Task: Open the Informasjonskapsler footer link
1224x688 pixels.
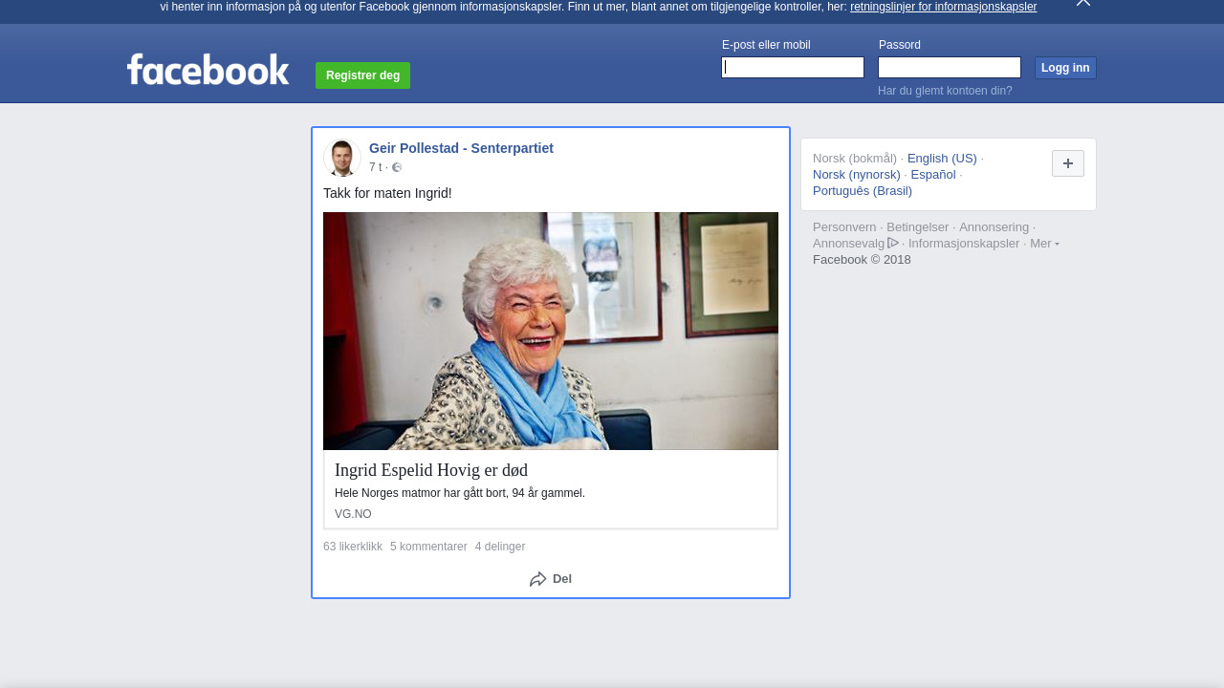Action: coord(964,244)
